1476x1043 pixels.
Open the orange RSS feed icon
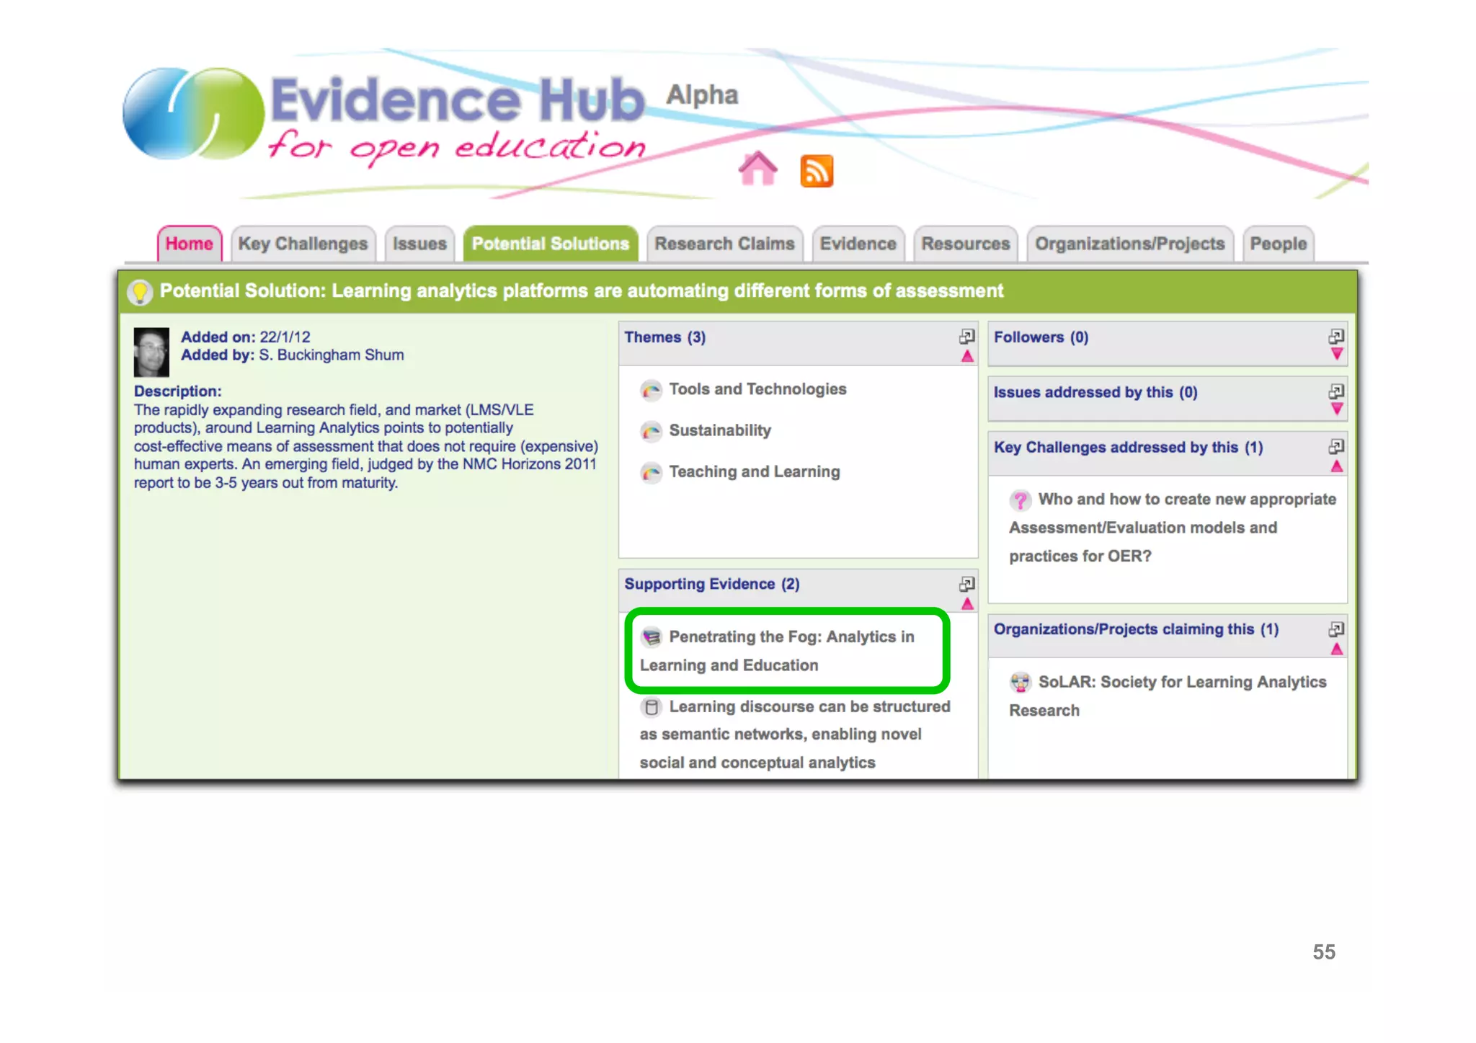(817, 171)
